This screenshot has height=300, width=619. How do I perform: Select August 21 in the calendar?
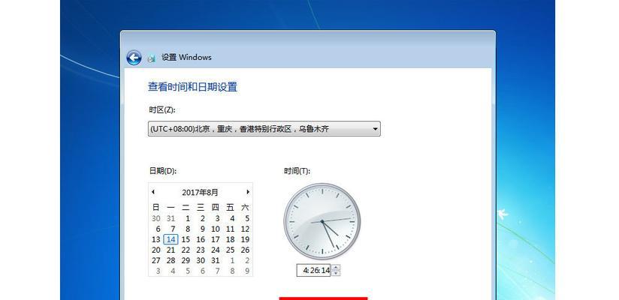(x=171, y=250)
